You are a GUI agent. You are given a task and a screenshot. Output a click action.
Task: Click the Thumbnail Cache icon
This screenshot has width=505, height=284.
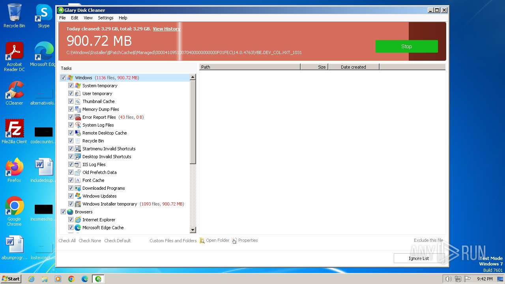coord(78,101)
